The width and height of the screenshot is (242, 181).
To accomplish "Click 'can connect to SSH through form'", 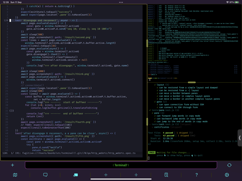I will 177,107.
